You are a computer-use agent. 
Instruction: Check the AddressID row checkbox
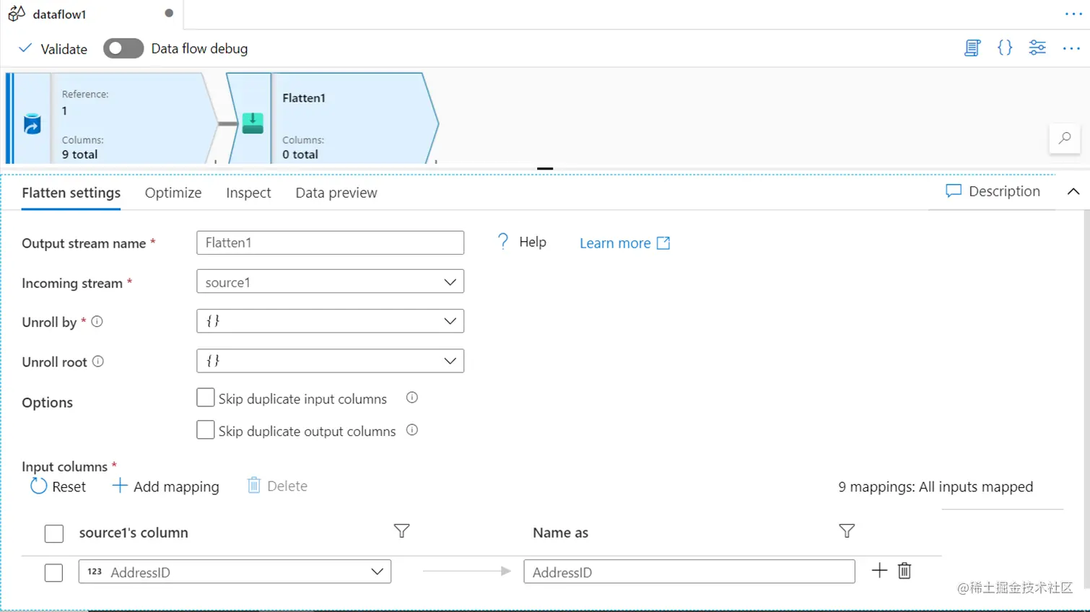(x=54, y=573)
